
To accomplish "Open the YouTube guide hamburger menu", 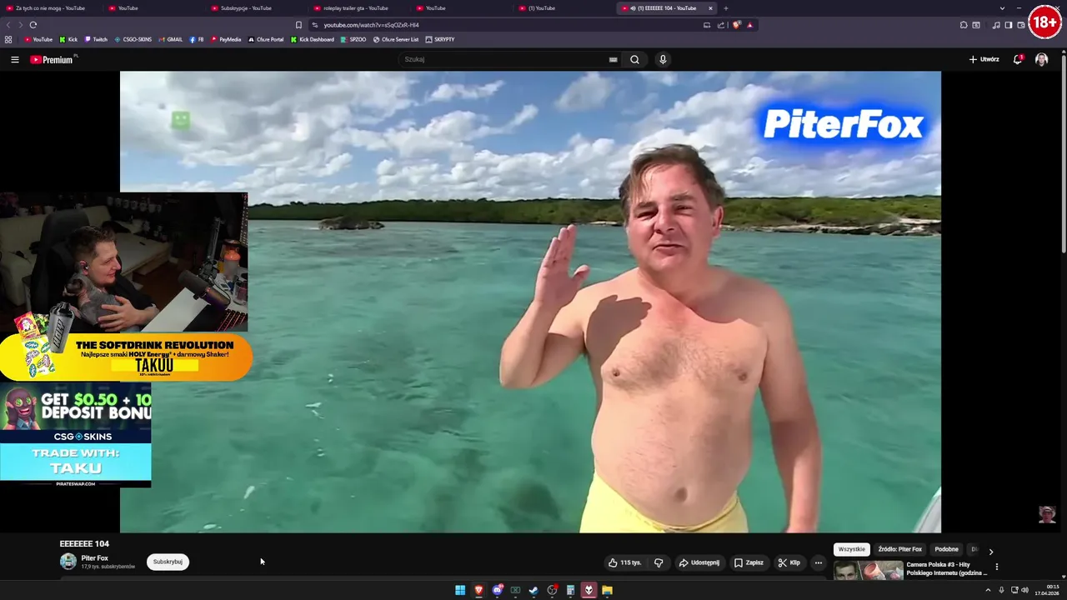I will pos(14,59).
